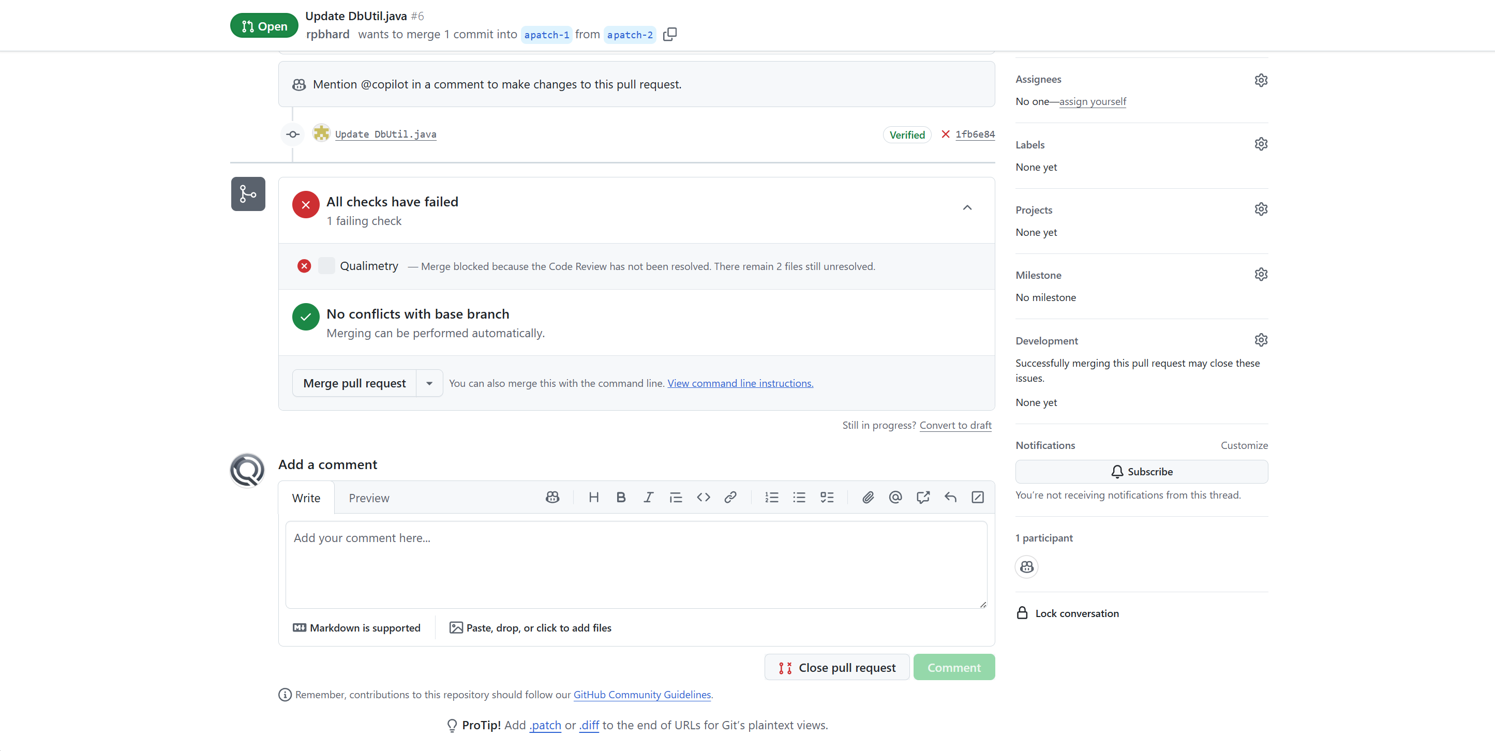
Task: Attach a file to the comment
Action: coord(868,498)
